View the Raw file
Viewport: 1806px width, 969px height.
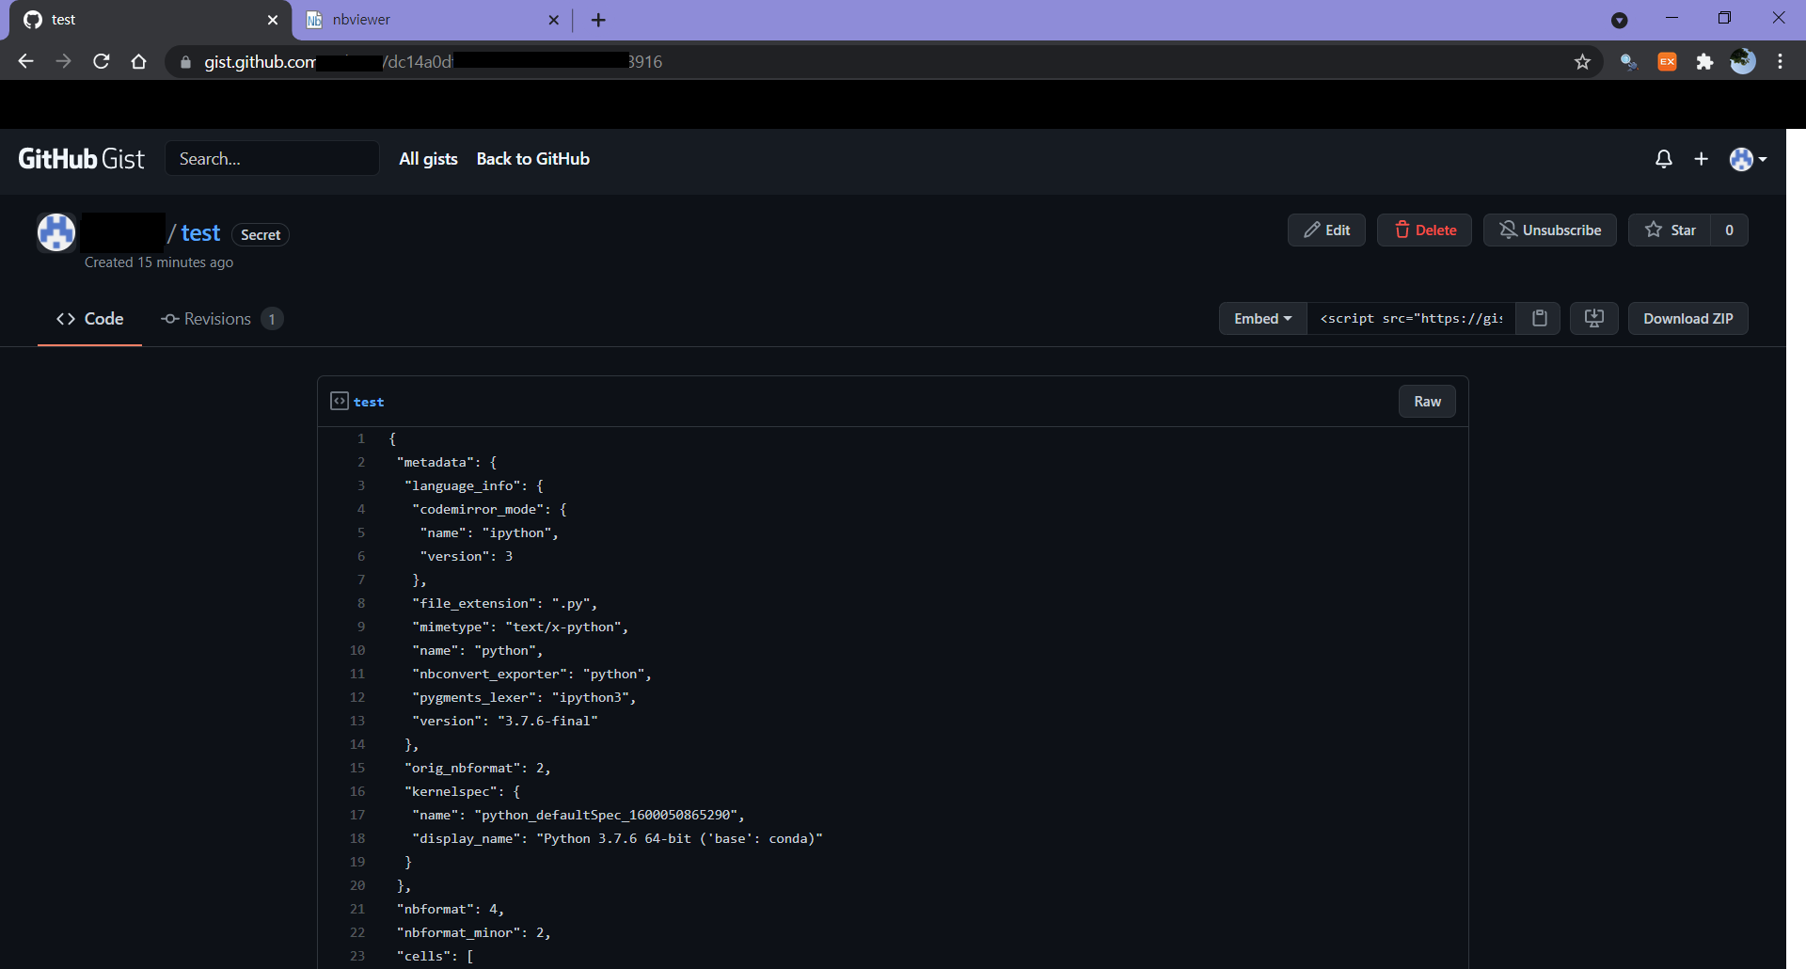pyautogui.click(x=1427, y=402)
